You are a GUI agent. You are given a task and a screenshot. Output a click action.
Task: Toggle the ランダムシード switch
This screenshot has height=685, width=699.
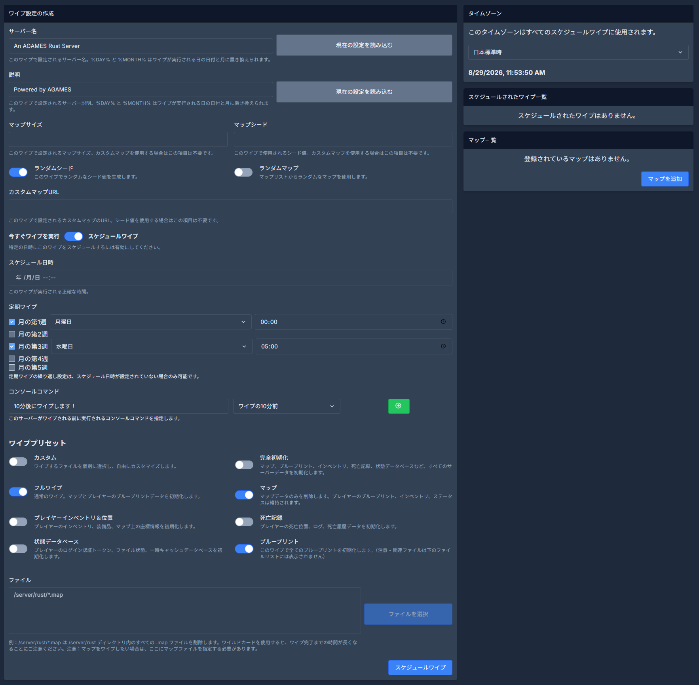18,172
